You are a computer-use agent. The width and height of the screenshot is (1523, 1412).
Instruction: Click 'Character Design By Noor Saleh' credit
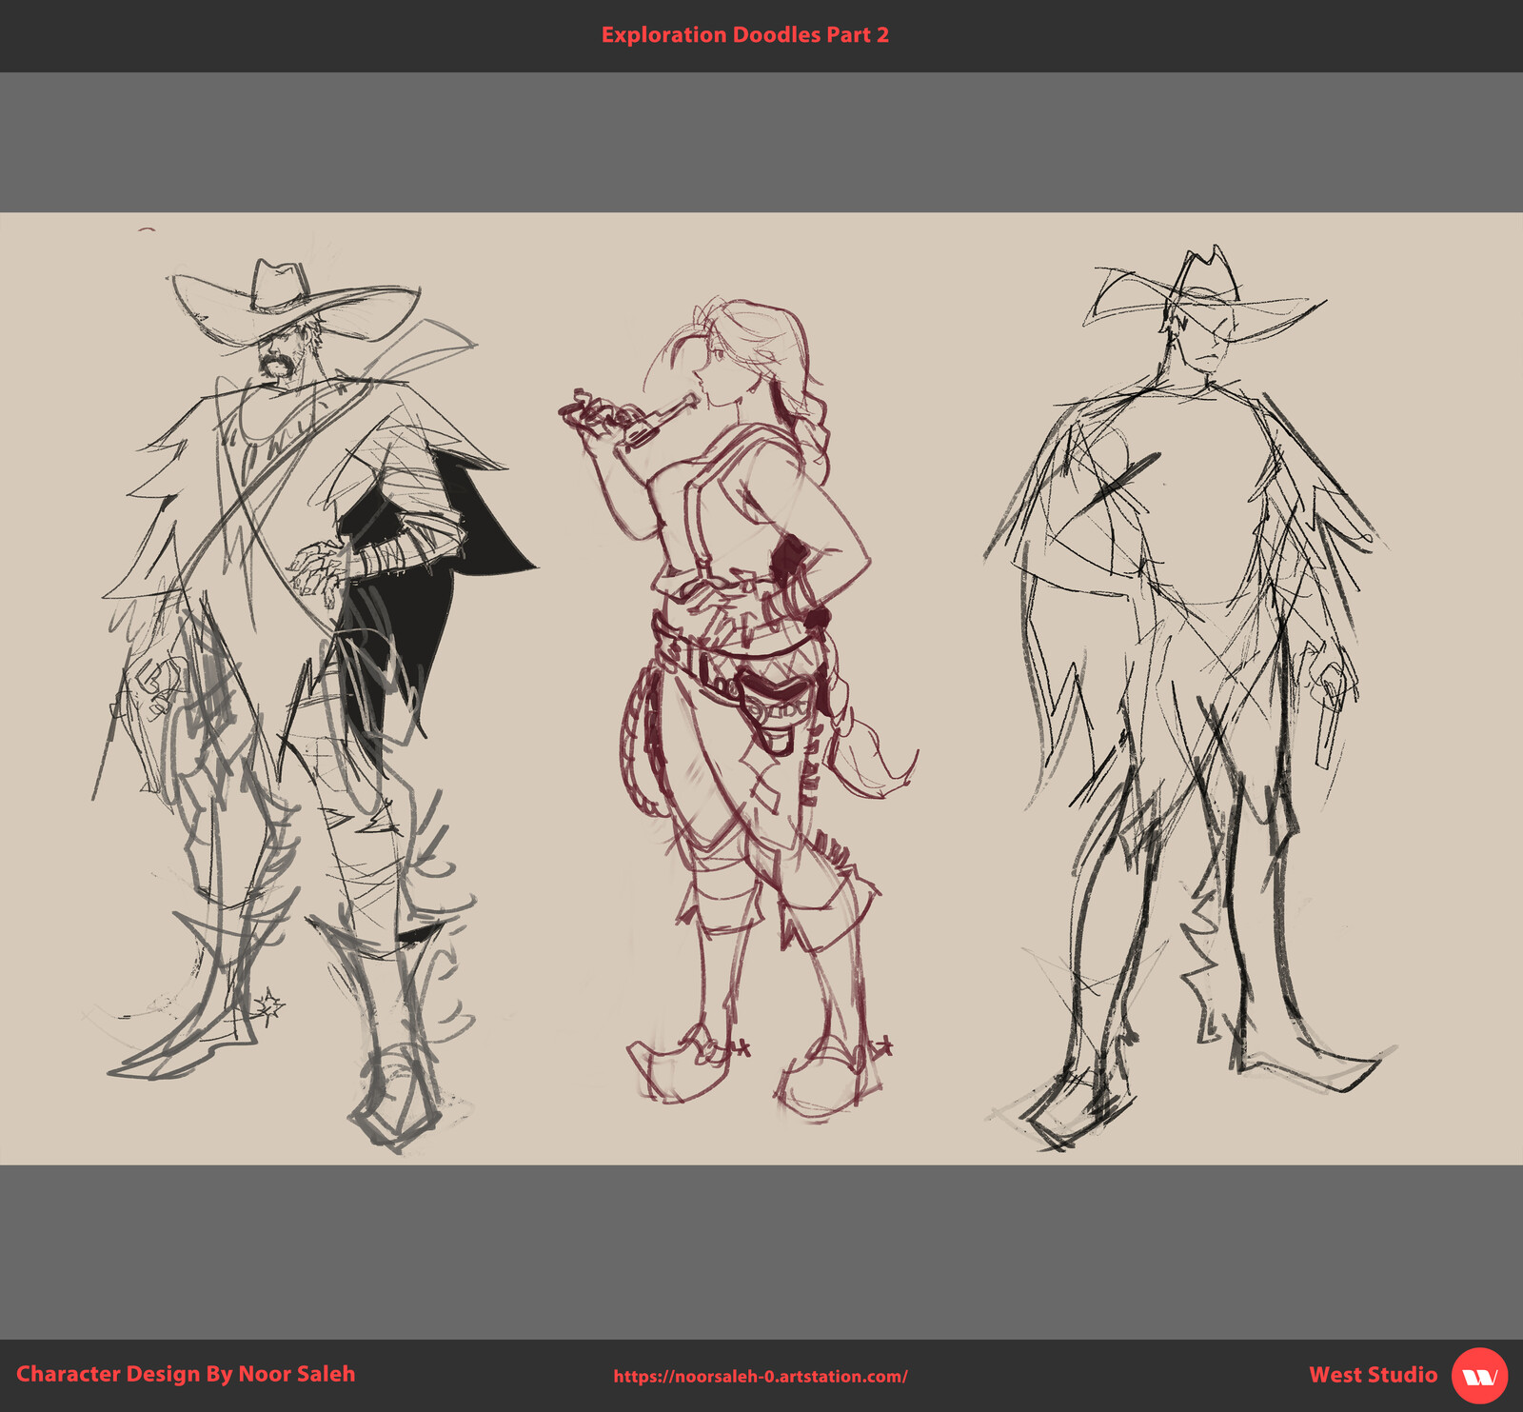click(186, 1374)
